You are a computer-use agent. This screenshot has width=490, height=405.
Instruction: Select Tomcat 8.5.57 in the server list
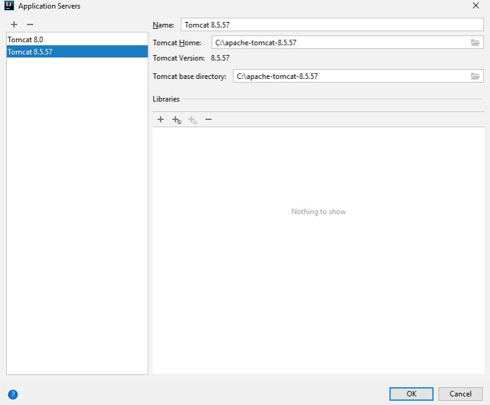coord(77,52)
